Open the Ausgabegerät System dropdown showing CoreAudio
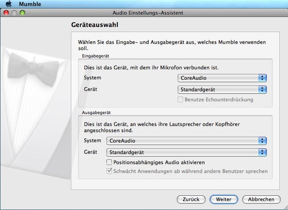 point(186,141)
